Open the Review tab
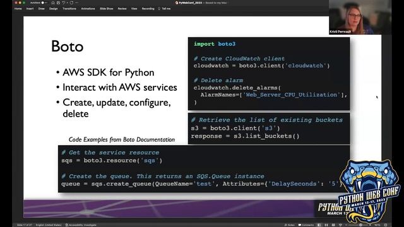This screenshot has width=404, height=227. coord(122,9)
